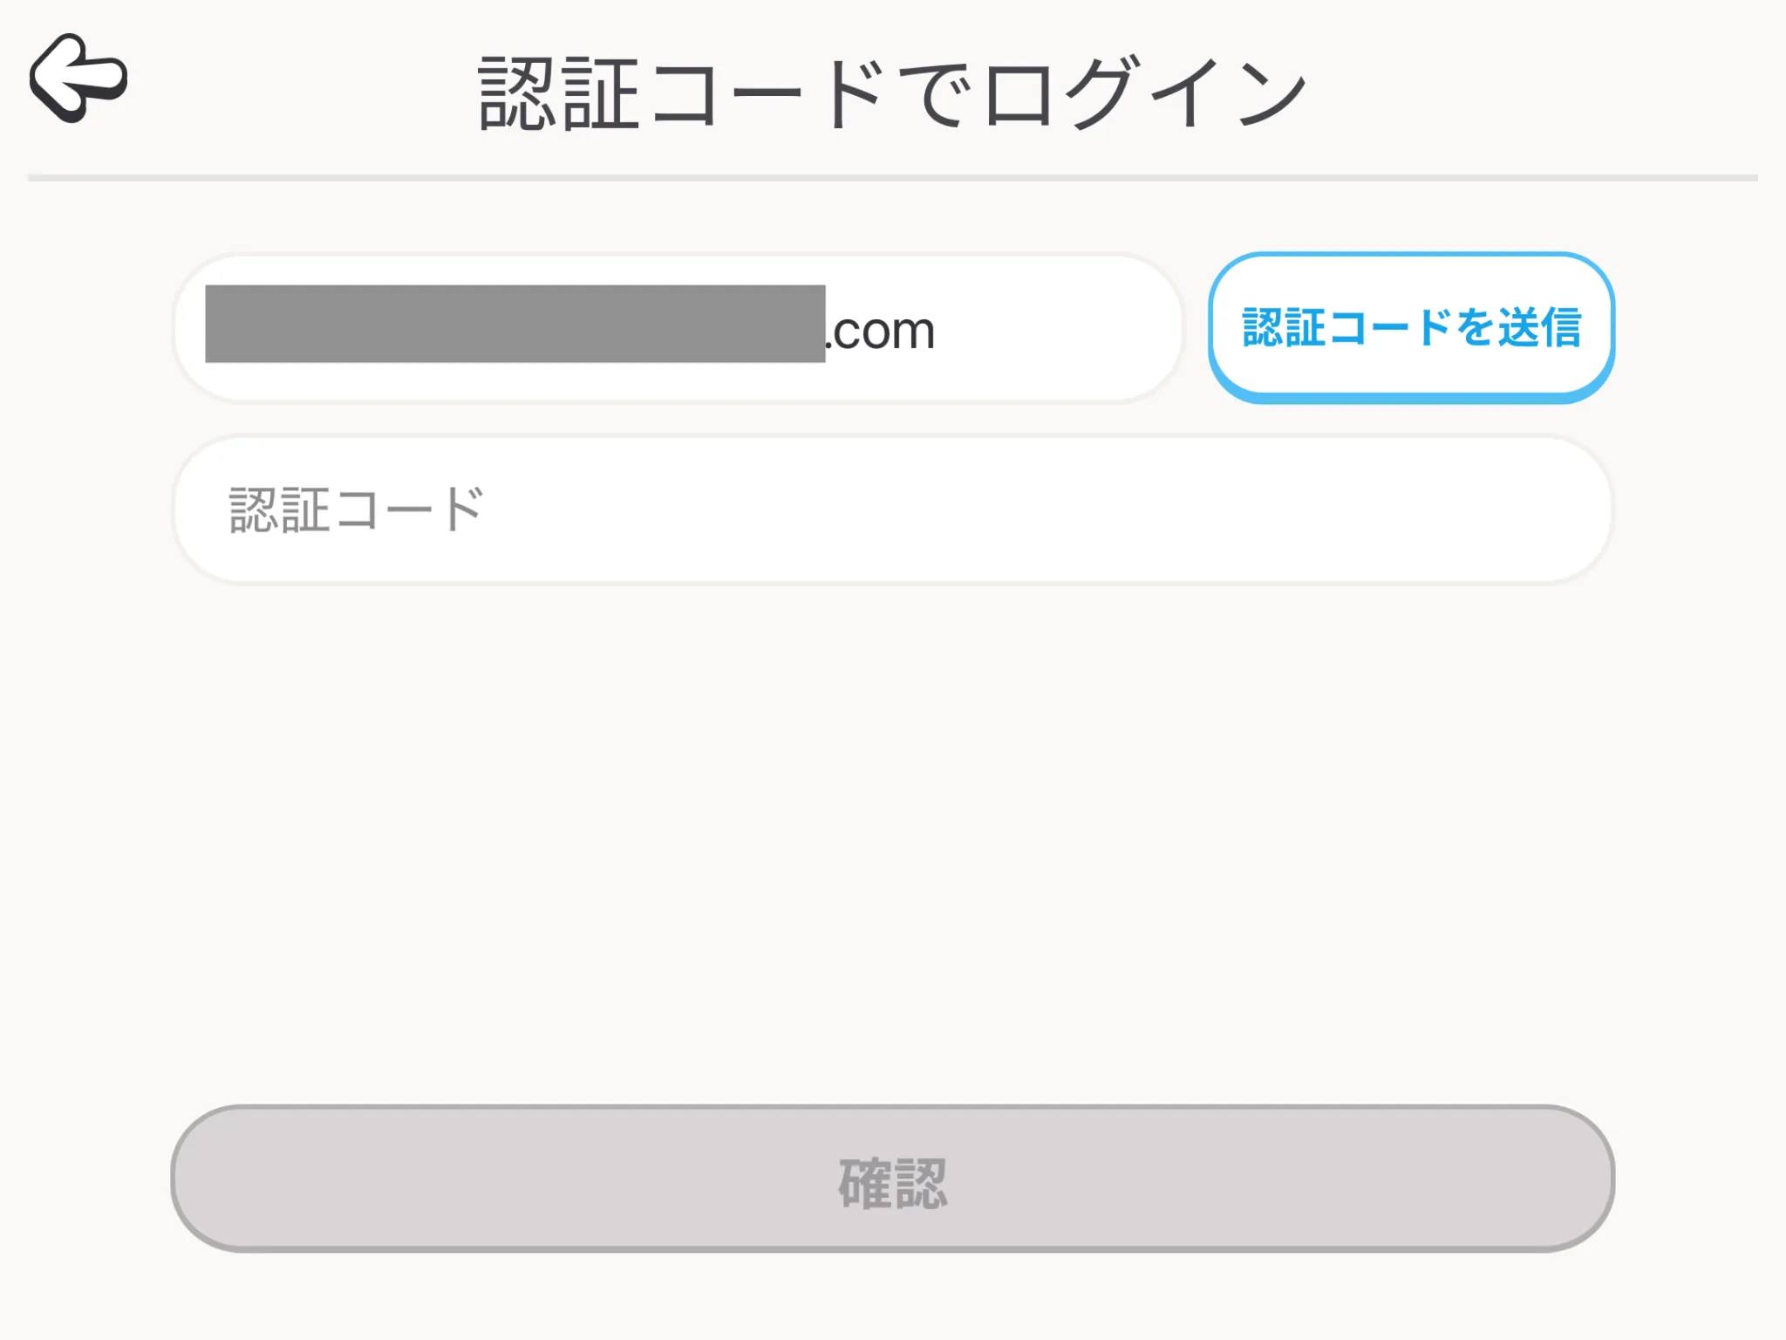Viewport: 1786px width, 1340px height.
Task: Click the .com text in the email field
Action: [x=880, y=332]
